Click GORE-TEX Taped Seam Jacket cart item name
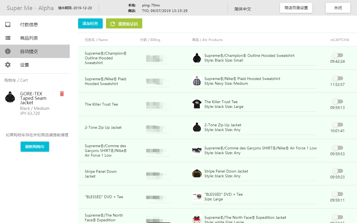 [x=33, y=98]
